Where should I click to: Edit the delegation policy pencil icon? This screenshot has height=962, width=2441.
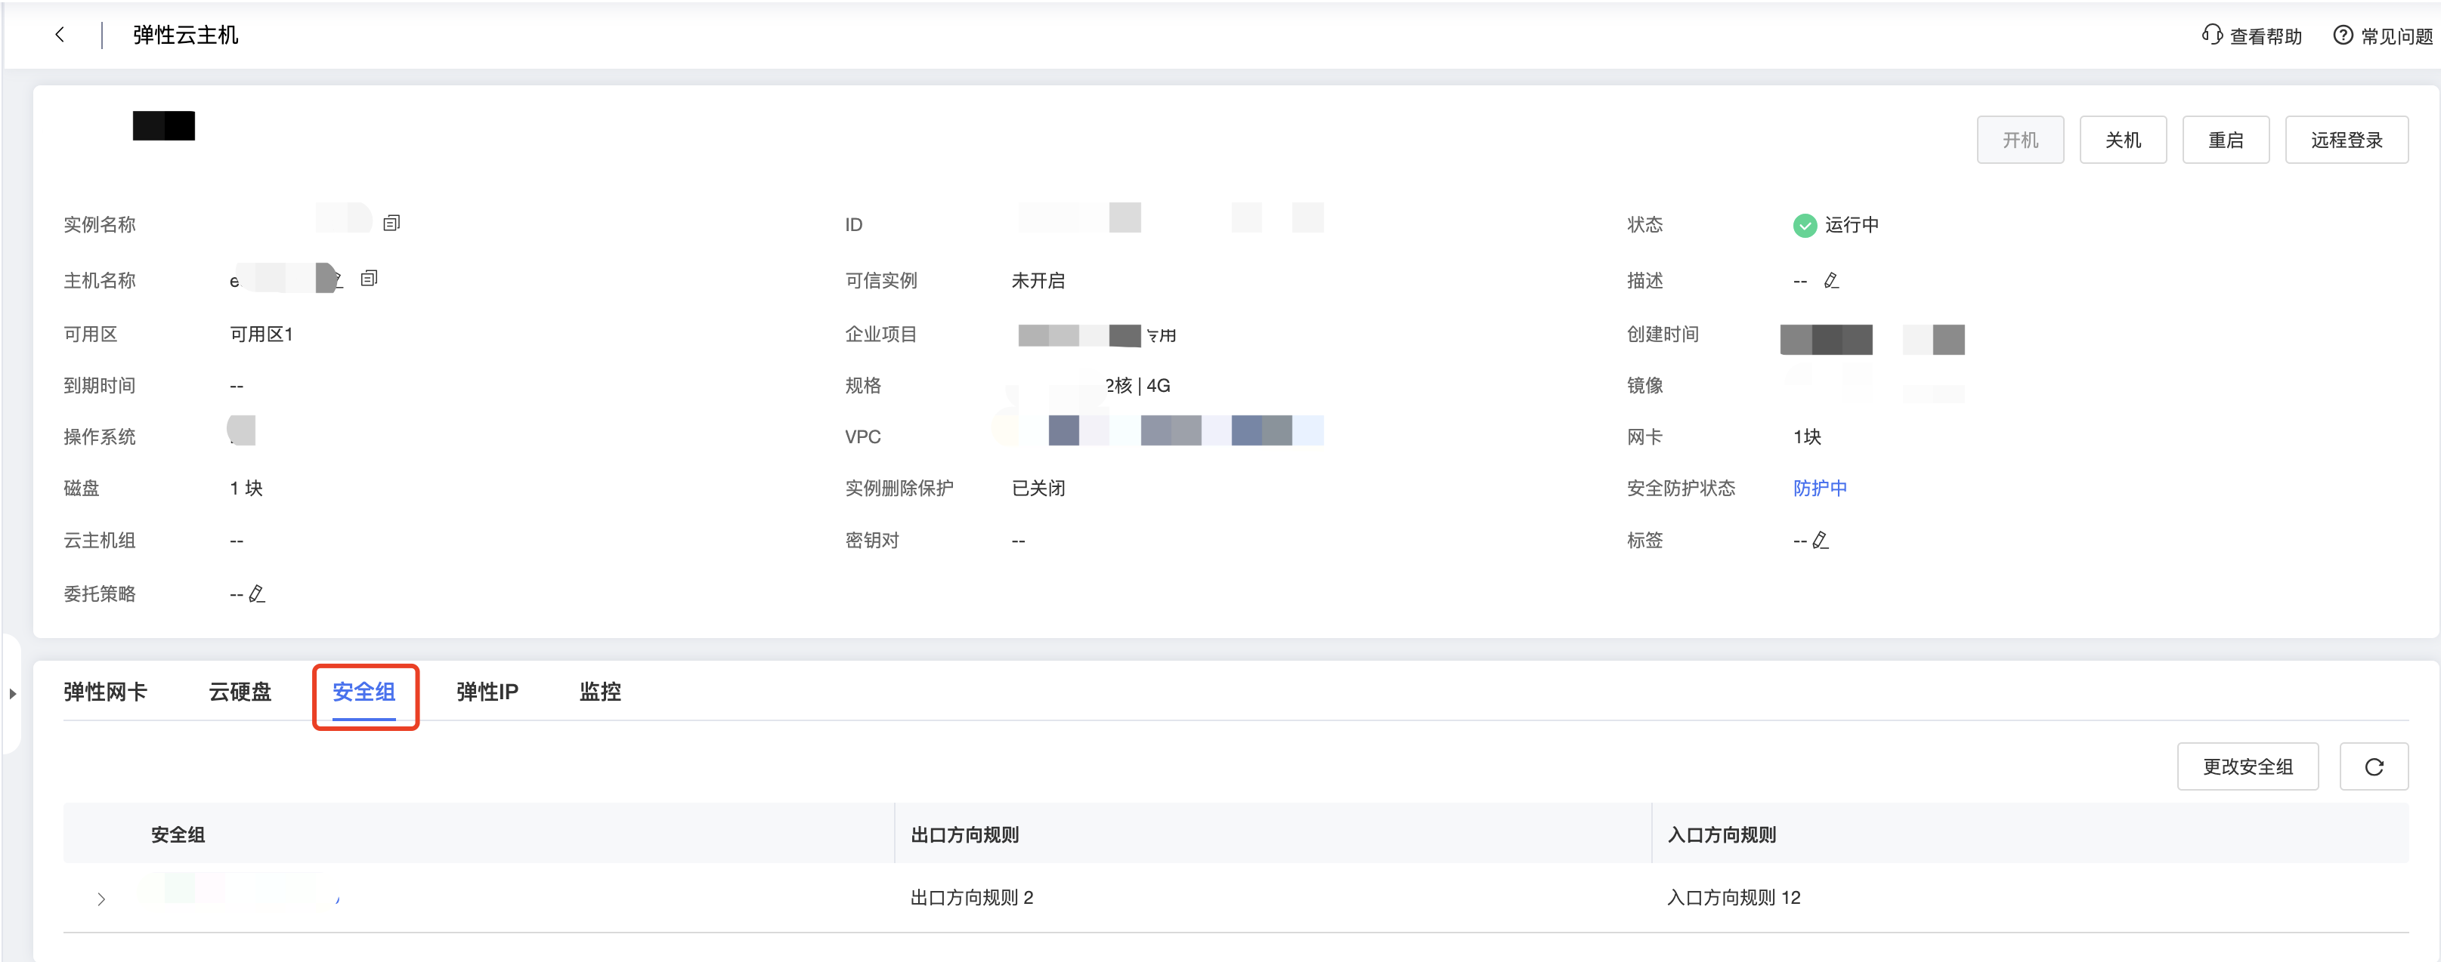click(x=257, y=594)
